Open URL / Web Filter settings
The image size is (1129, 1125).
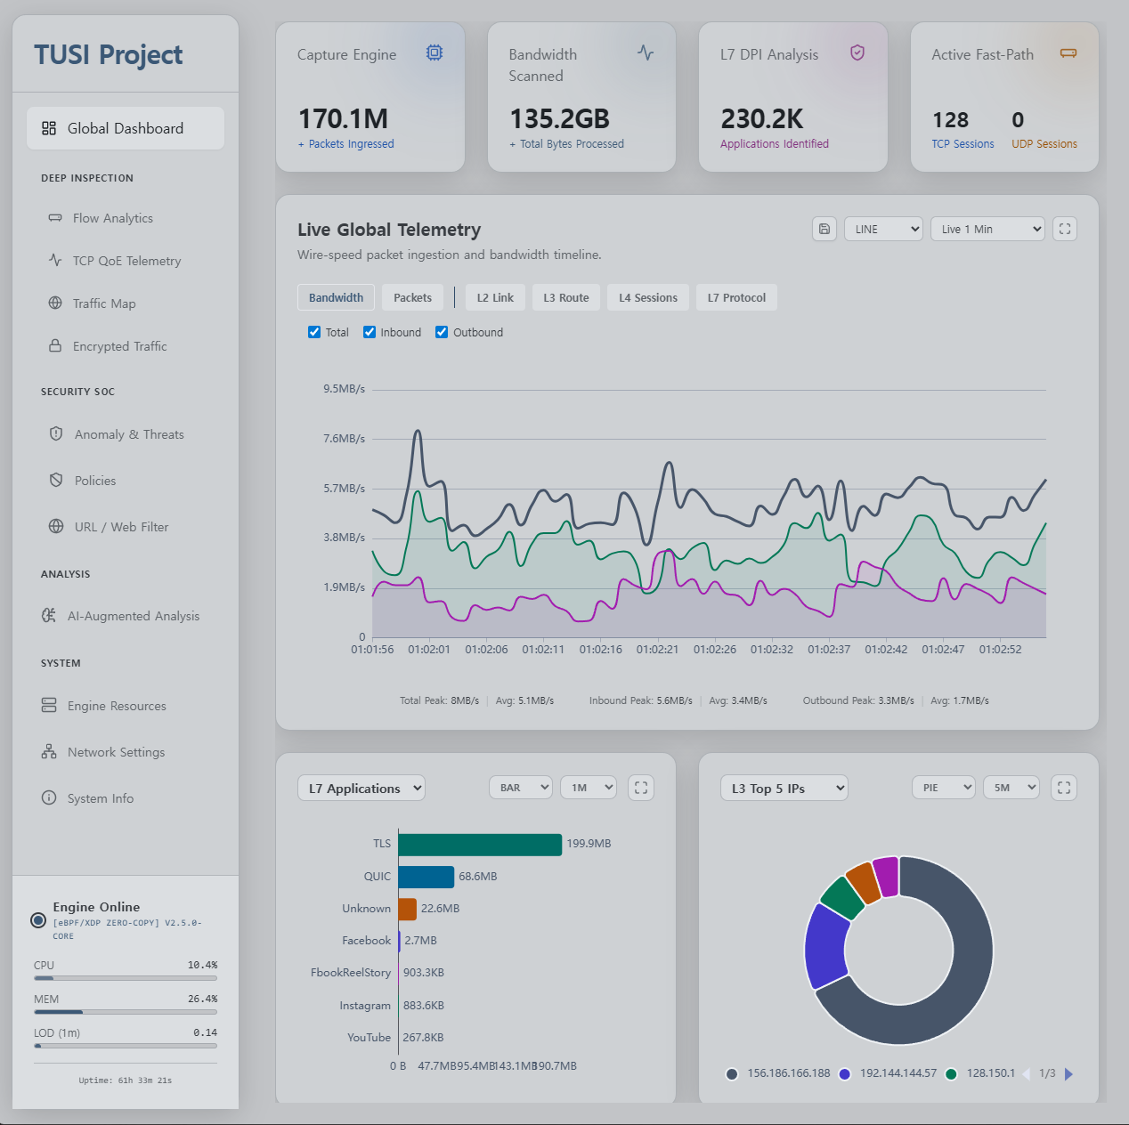[x=121, y=526]
